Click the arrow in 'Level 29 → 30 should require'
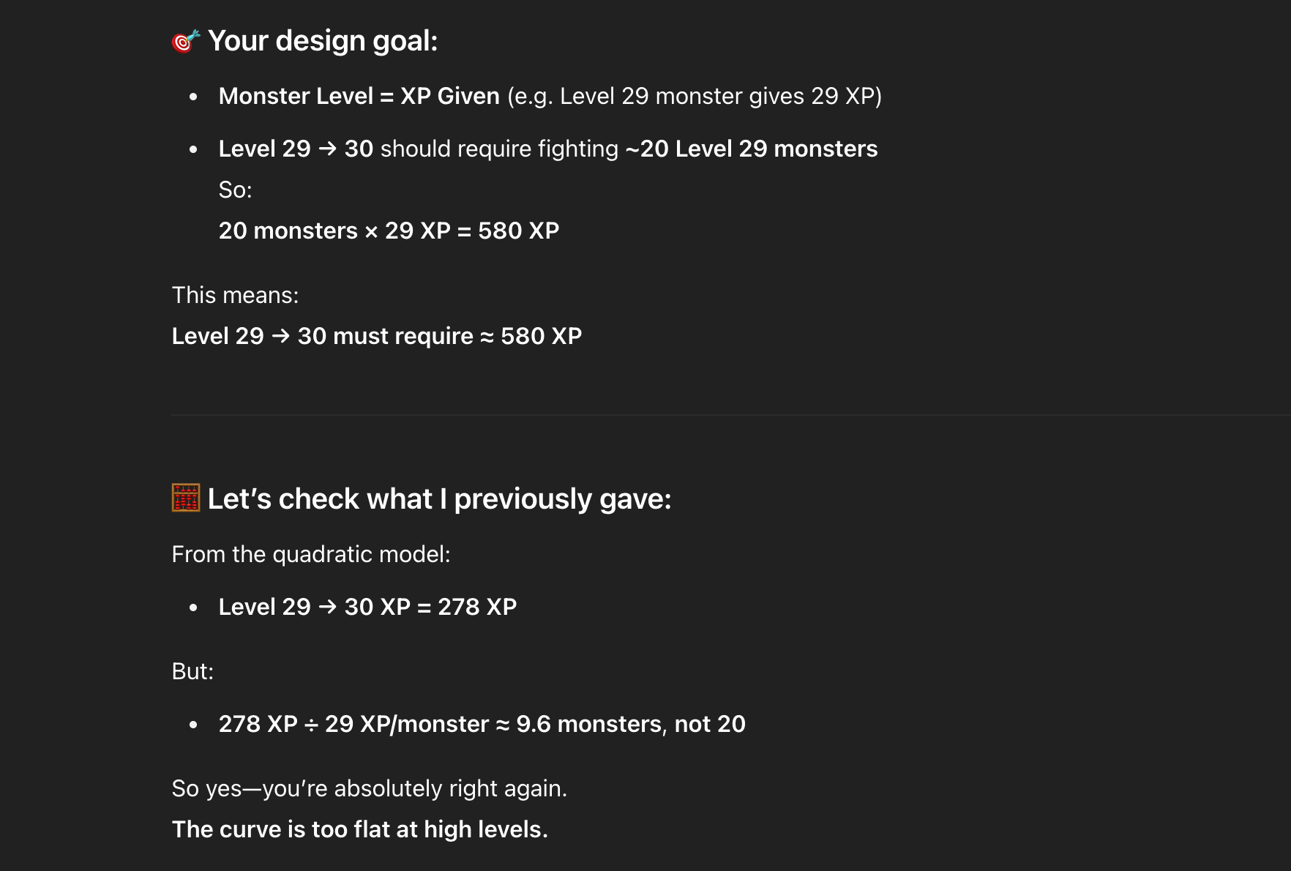 pos(328,149)
